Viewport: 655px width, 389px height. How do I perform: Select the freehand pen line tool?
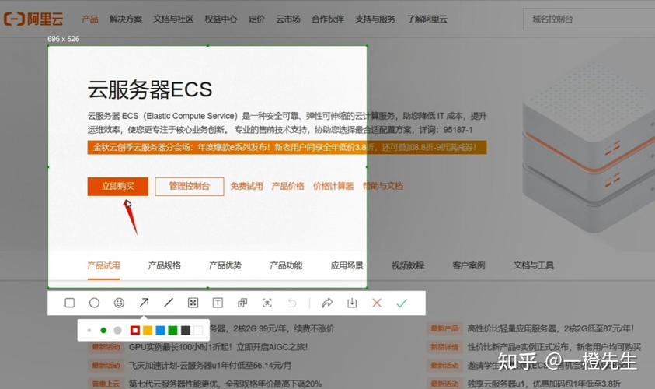[x=169, y=303]
